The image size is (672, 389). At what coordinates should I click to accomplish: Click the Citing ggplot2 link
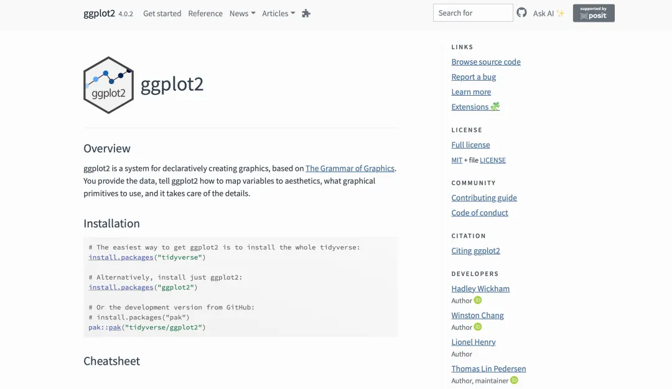click(x=475, y=251)
